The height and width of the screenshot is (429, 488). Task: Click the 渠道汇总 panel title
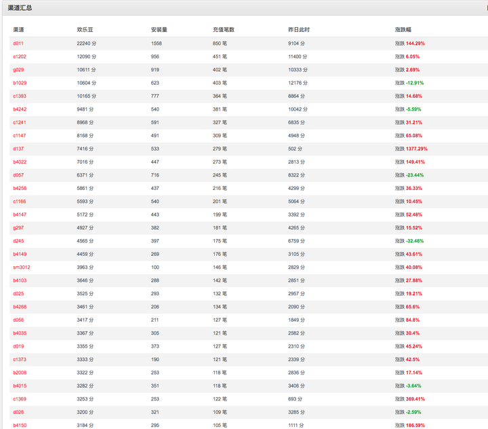click(20, 7)
